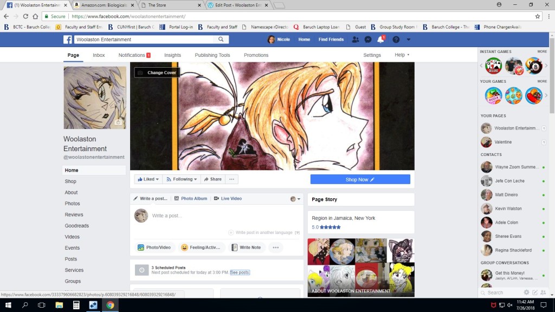The image size is (555, 312).
Task: Click the Facebook logo icon
Action: point(68,40)
